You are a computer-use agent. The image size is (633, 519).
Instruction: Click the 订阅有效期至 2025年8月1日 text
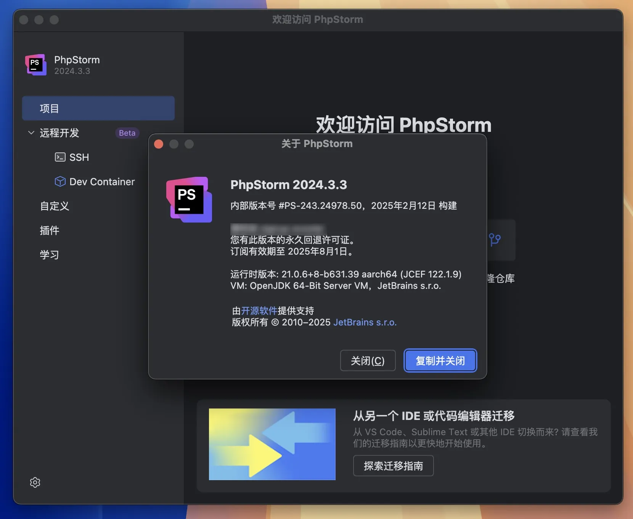pyautogui.click(x=293, y=251)
